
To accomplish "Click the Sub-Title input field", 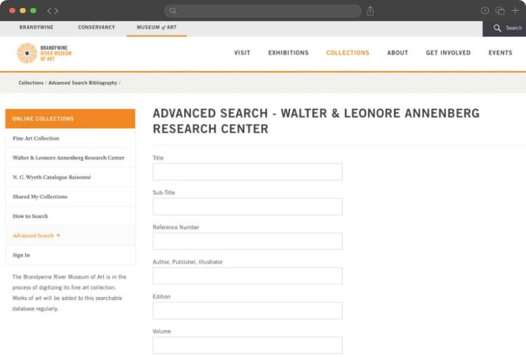I will coord(247,207).
